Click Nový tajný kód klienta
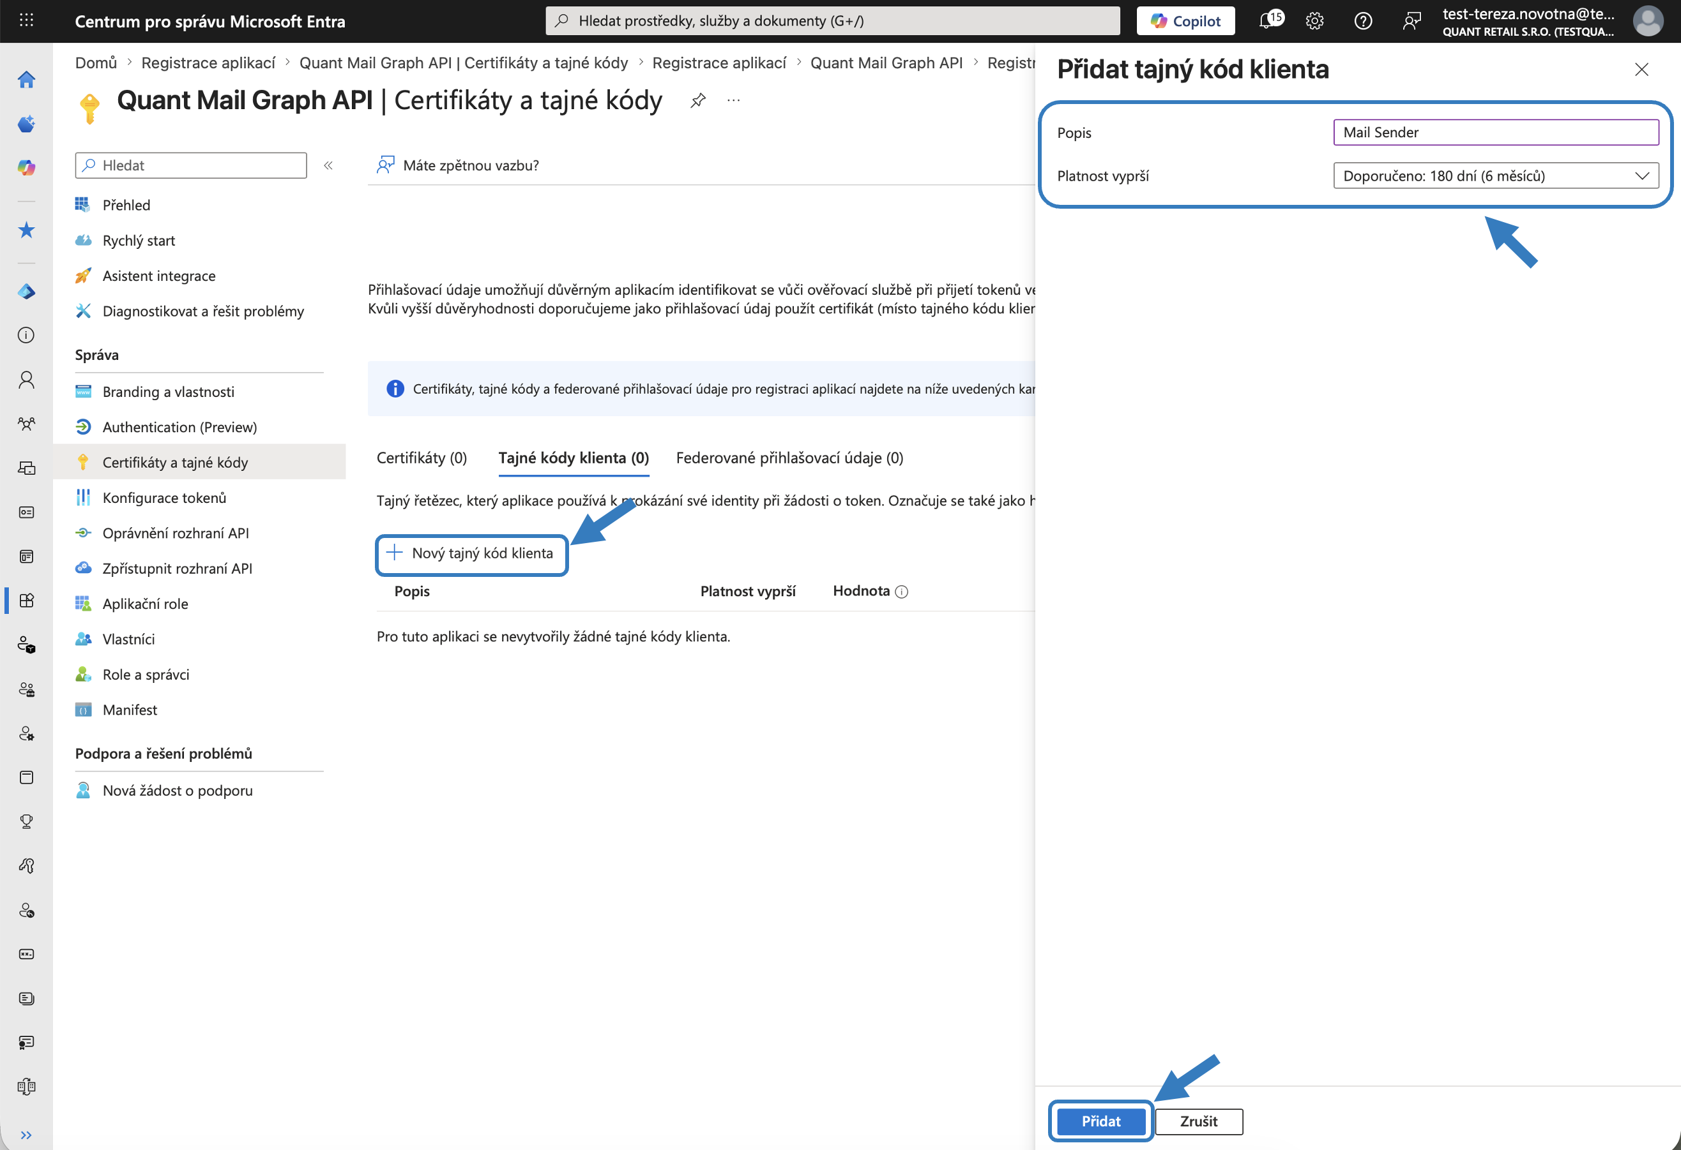Image resolution: width=1681 pixels, height=1150 pixels. (x=471, y=554)
